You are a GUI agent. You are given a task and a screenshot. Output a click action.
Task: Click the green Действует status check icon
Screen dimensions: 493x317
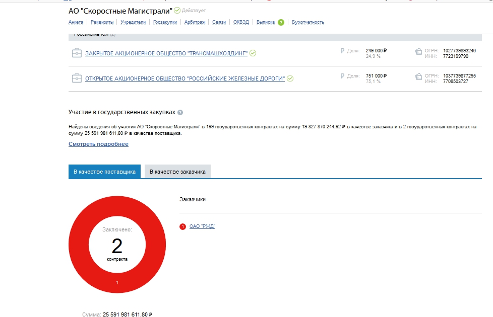177,11
